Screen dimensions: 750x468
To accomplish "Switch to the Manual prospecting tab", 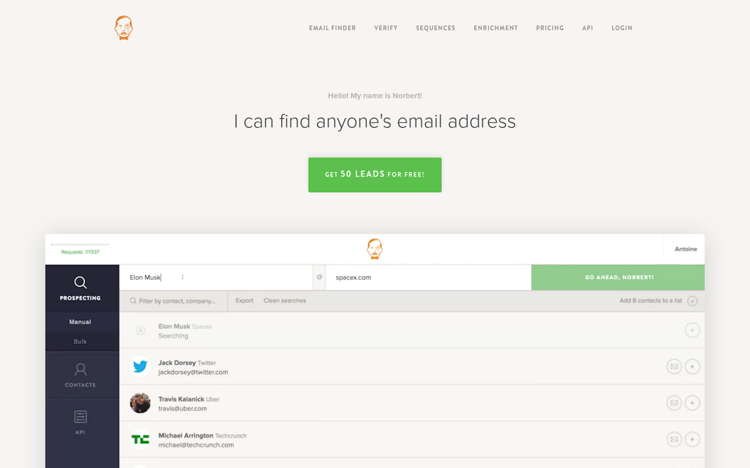I will [81, 321].
